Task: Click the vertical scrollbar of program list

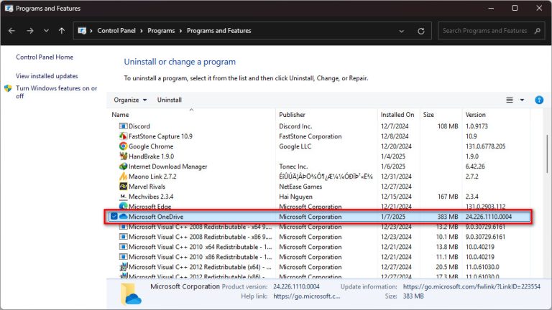Action: point(547,154)
